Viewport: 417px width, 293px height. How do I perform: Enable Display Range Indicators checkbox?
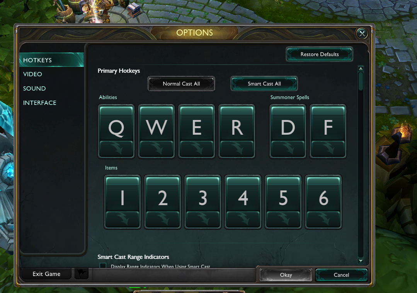(x=103, y=266)
